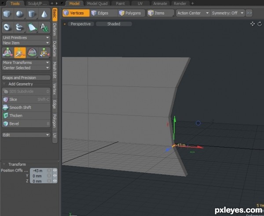
Task: Collapse the Transform section
Action: point(4,164)
